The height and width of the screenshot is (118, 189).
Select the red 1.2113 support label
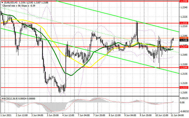point(184,88)
